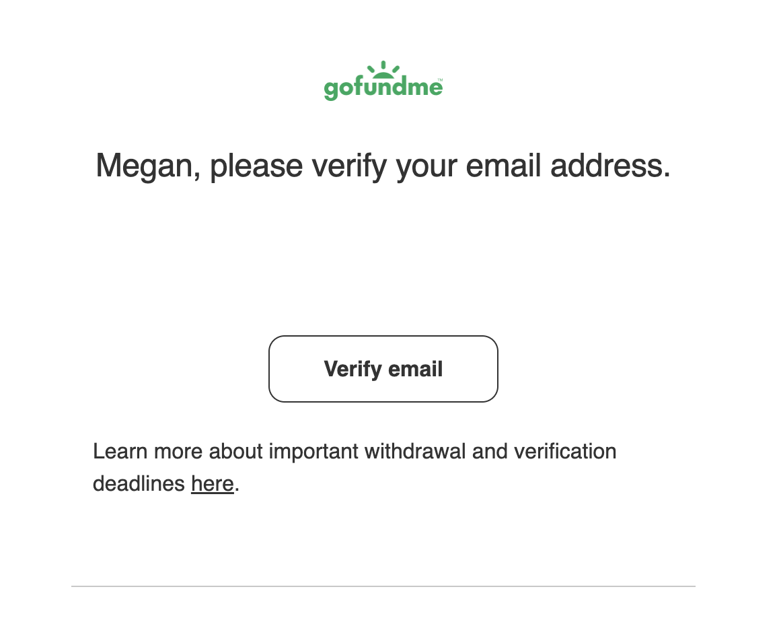
Task: Click the word "withdrawal" in the paragraph
Action: pyautogui.click(x=415, y=452)
